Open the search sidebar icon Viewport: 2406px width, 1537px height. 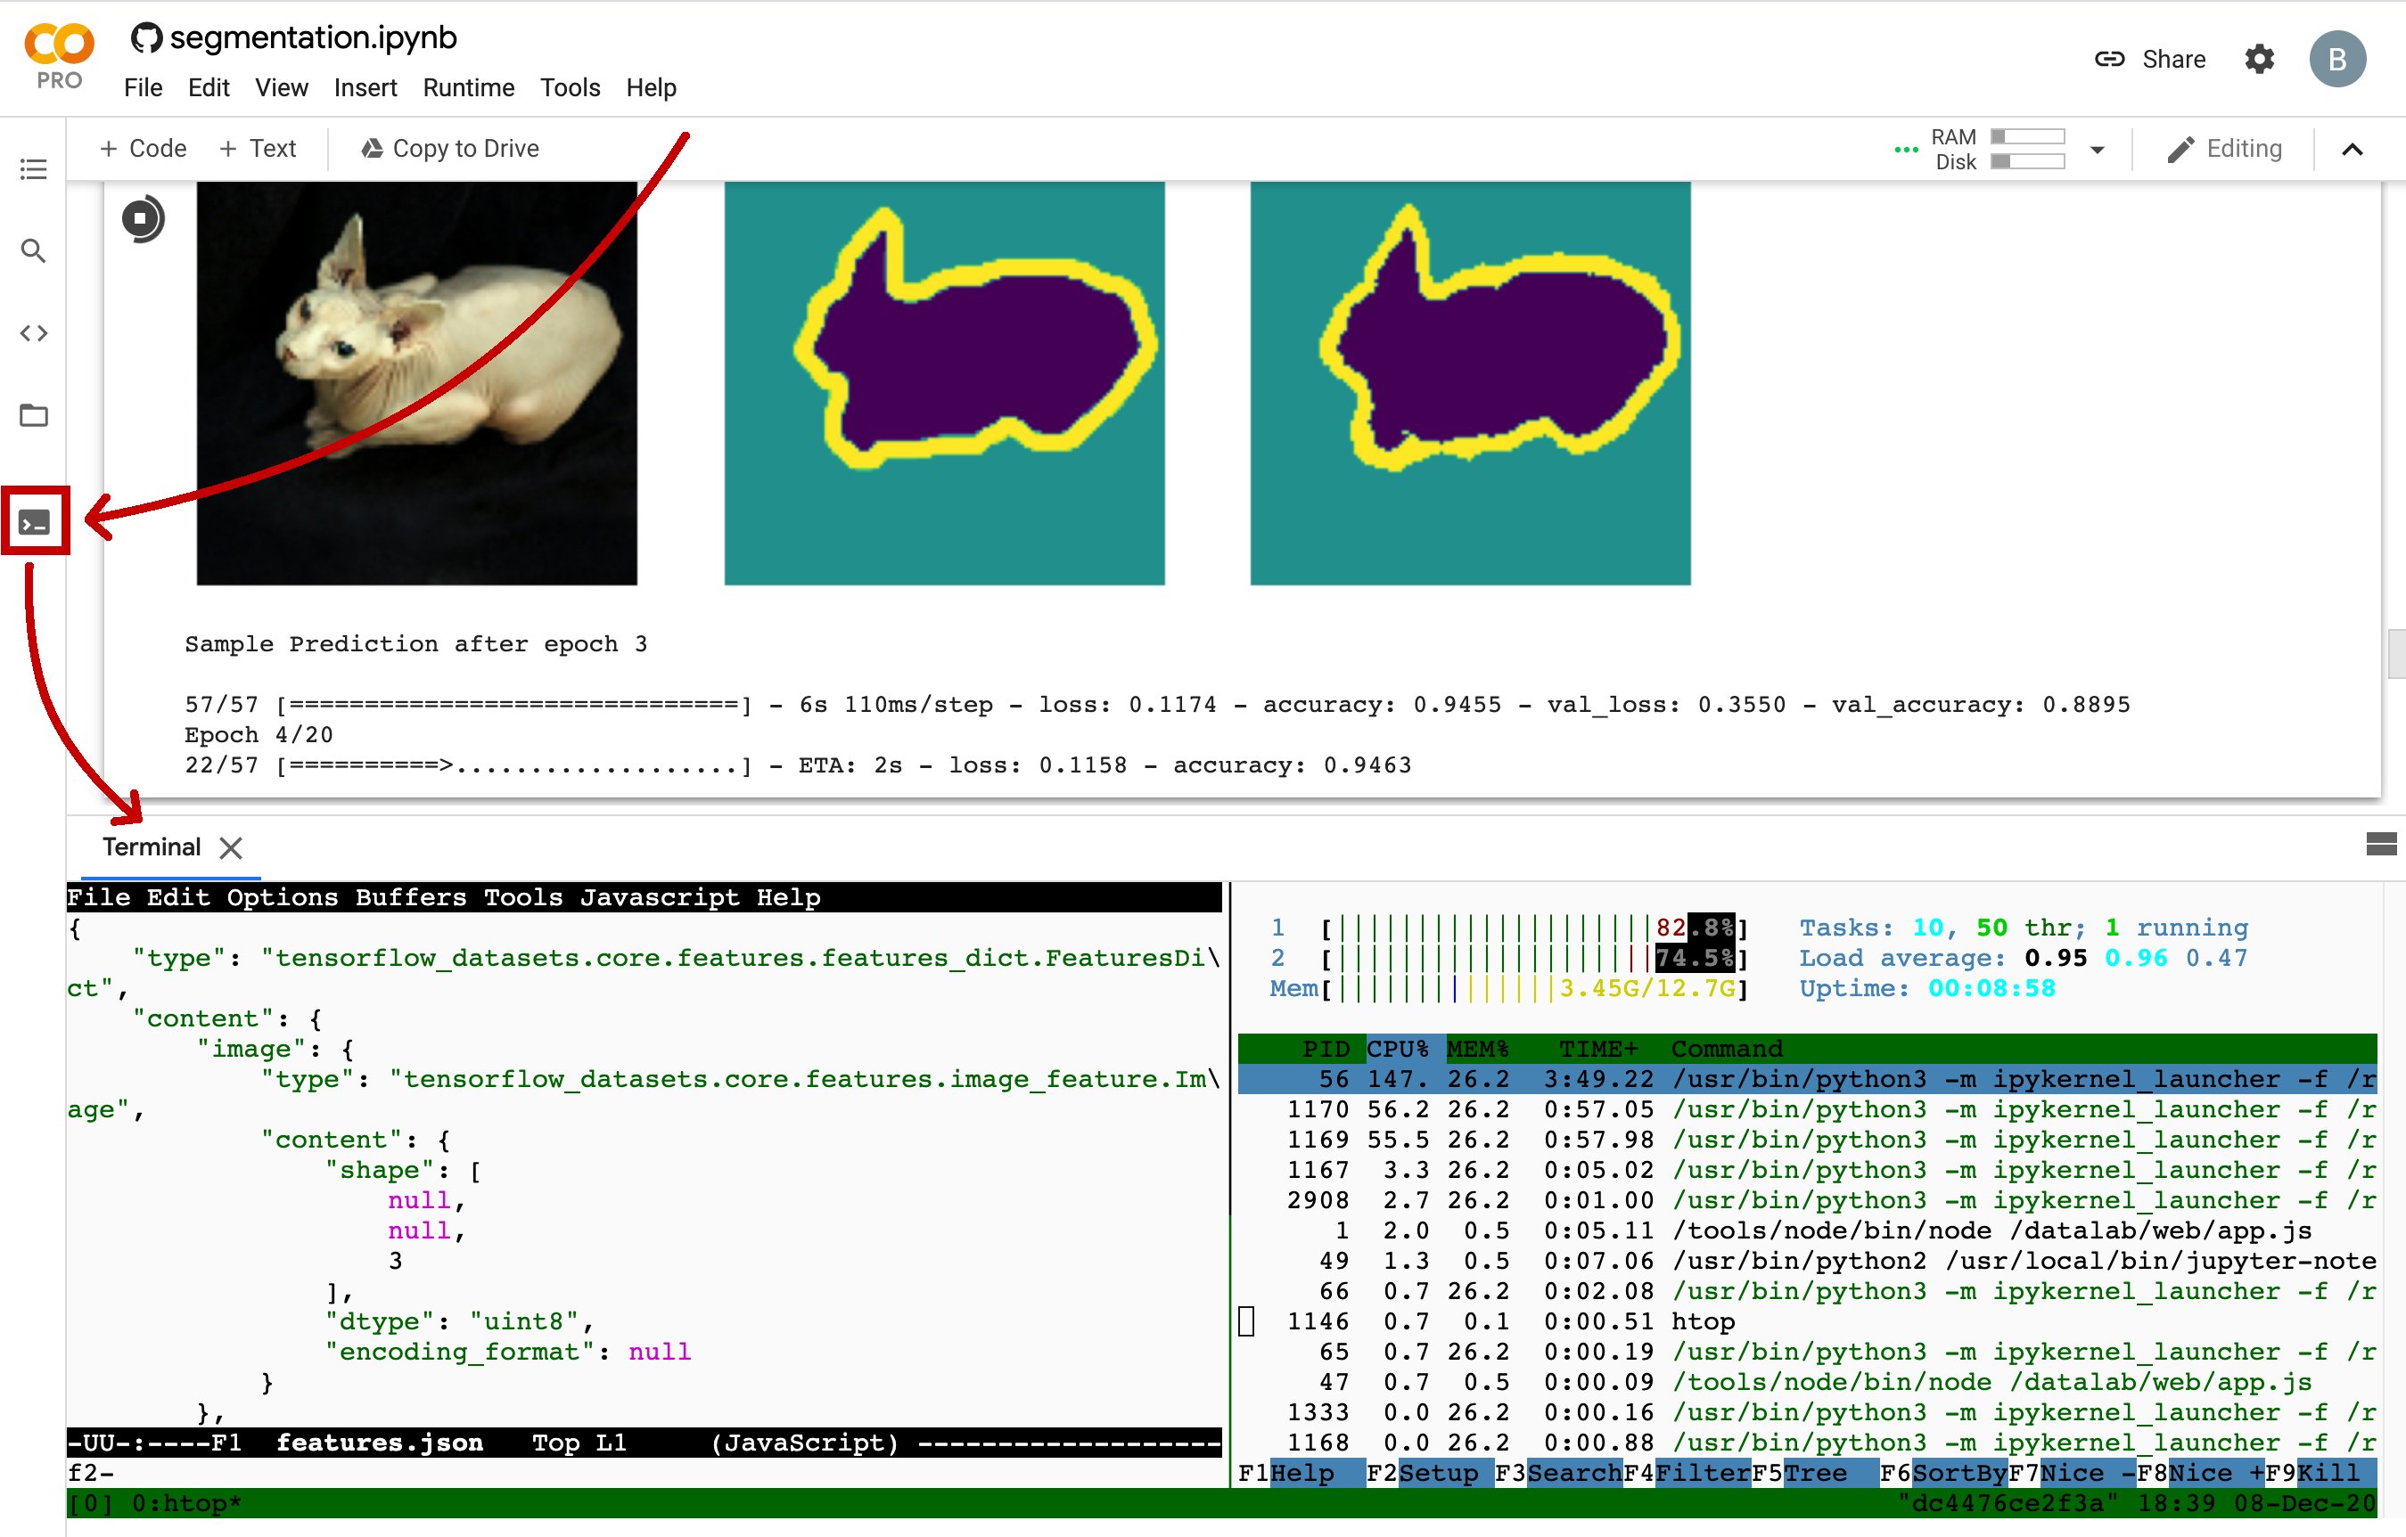tap(33, 250)
